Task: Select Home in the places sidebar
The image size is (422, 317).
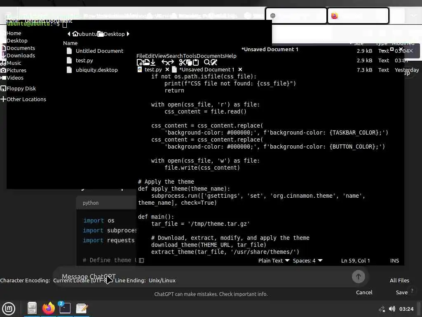Action: tap(14, 33)
